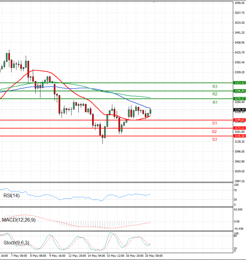This screenshot has width=246, height=260.
Task: Click the current price tag 3234.39
Action: tap(239, 109)
